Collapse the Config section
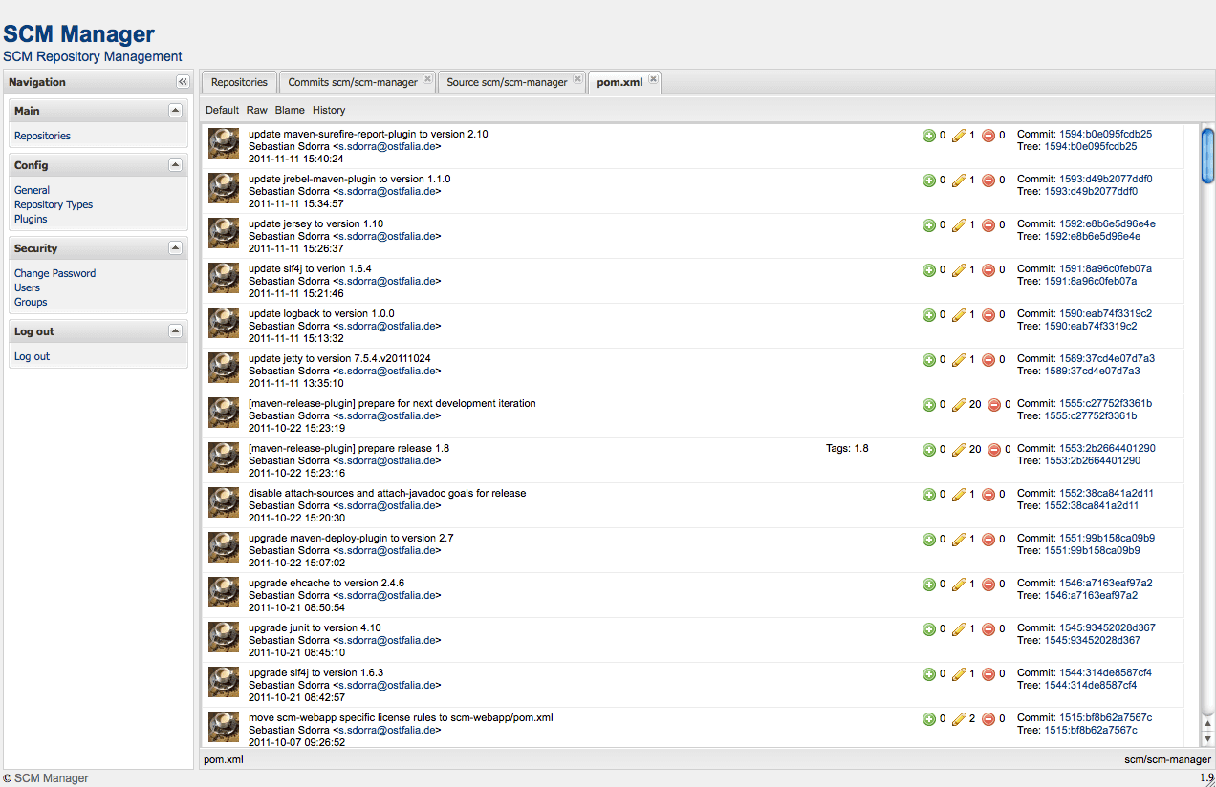1216x787 pixels. click(x=175, y=165)
